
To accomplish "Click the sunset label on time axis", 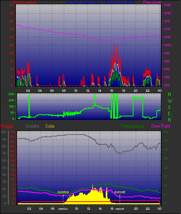I will [120, 209].
